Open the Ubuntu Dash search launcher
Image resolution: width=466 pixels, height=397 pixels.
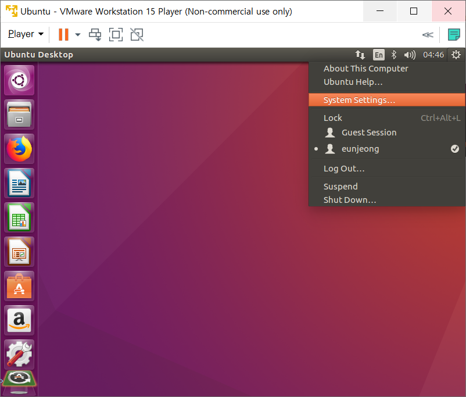pos(19,80)
